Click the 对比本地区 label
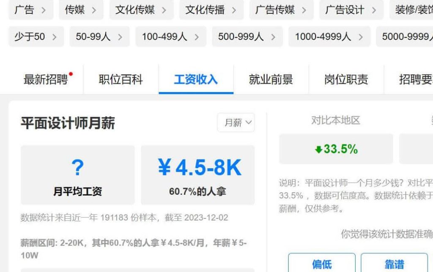Screen dimensions: 433x272 click(336, 120)
